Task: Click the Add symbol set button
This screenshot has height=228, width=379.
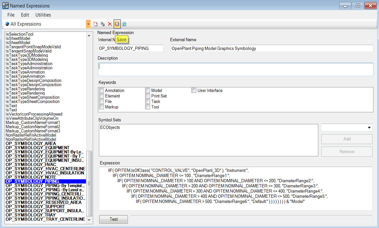Action: tap(347, 139)
